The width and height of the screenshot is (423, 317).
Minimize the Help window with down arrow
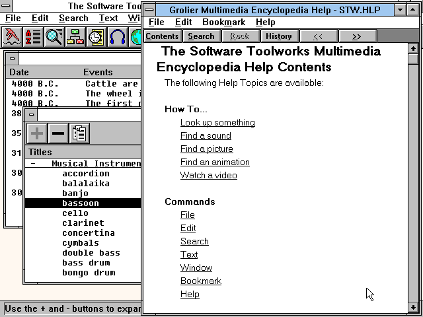[400, 10]
